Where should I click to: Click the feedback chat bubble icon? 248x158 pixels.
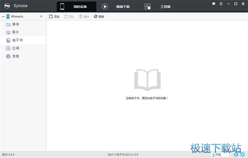click(x=214, y=4)
